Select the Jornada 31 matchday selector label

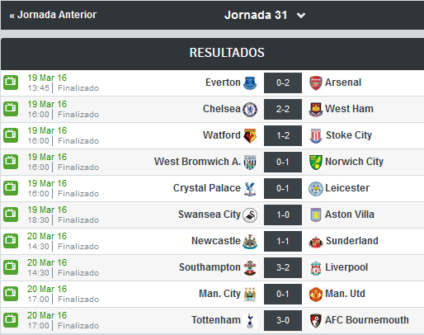pyautogui.click(x=256, y=15)
